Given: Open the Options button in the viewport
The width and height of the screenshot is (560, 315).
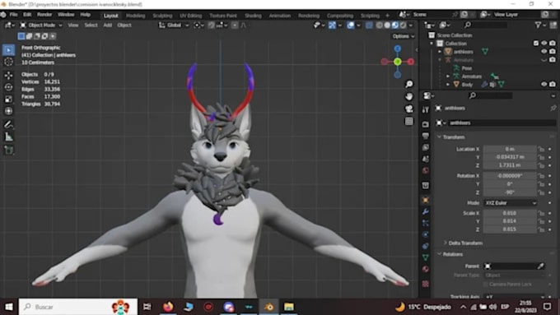Looking at the screenshot, I should 404,36.
